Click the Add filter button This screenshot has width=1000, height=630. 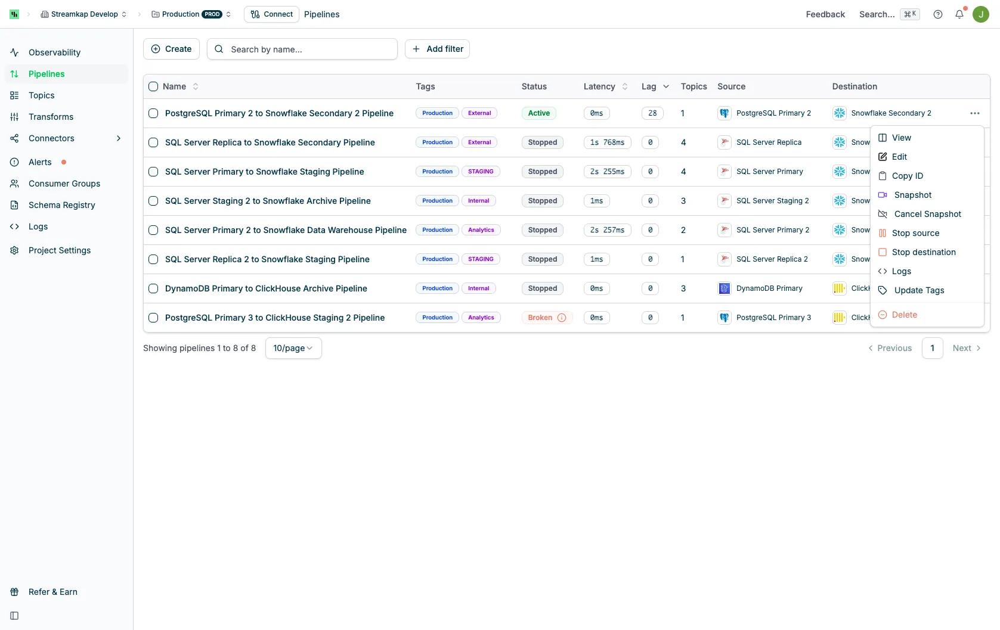pos(437,49)
